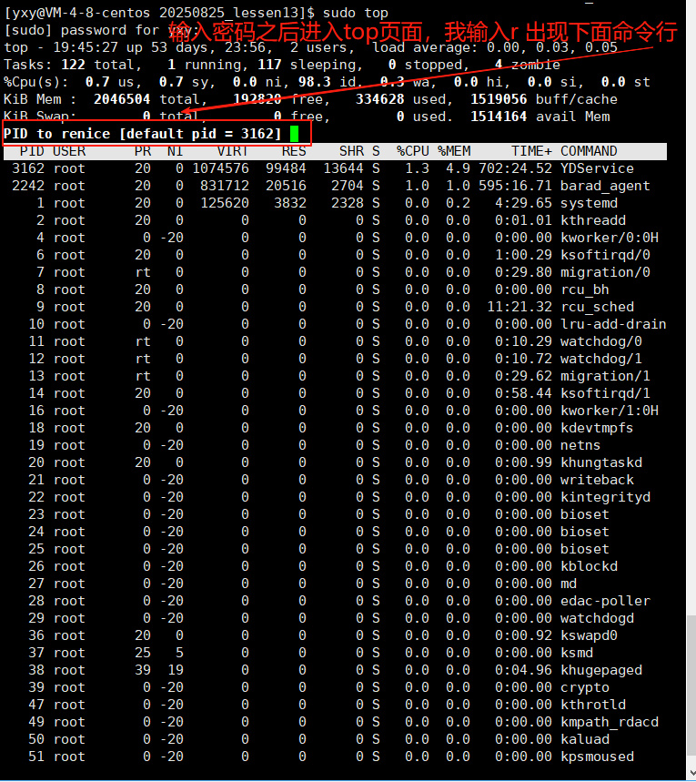This screenshot has width=696, height=782.
Task: Select the migration/0 process name
Action: click(x=605, y=272)
